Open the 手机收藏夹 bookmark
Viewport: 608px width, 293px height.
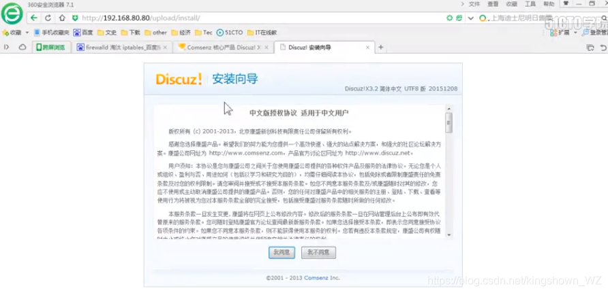[52, 33]
